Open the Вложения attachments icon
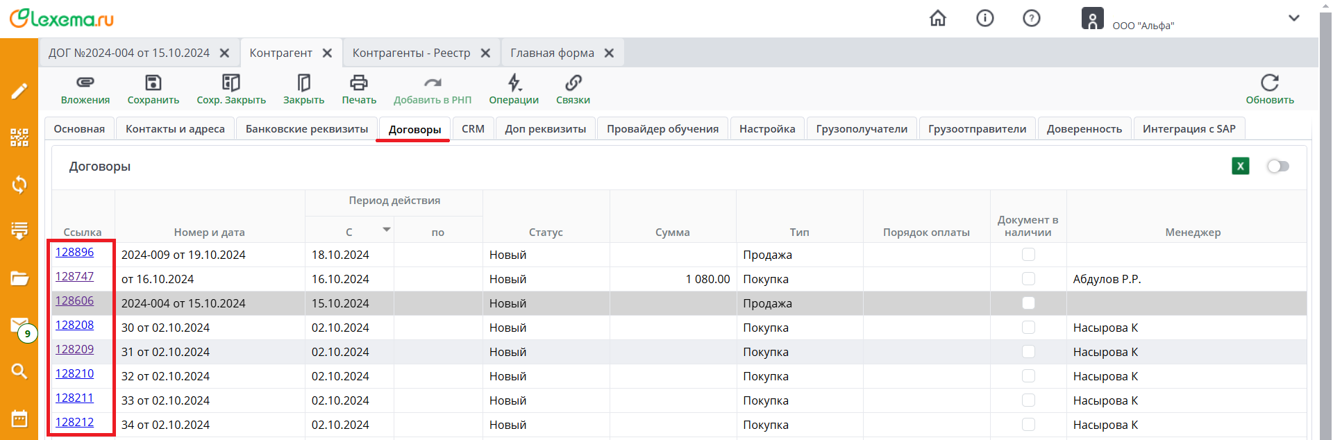 85,83
